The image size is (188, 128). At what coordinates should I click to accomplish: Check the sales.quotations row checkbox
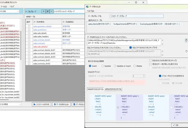click(29, 30)
